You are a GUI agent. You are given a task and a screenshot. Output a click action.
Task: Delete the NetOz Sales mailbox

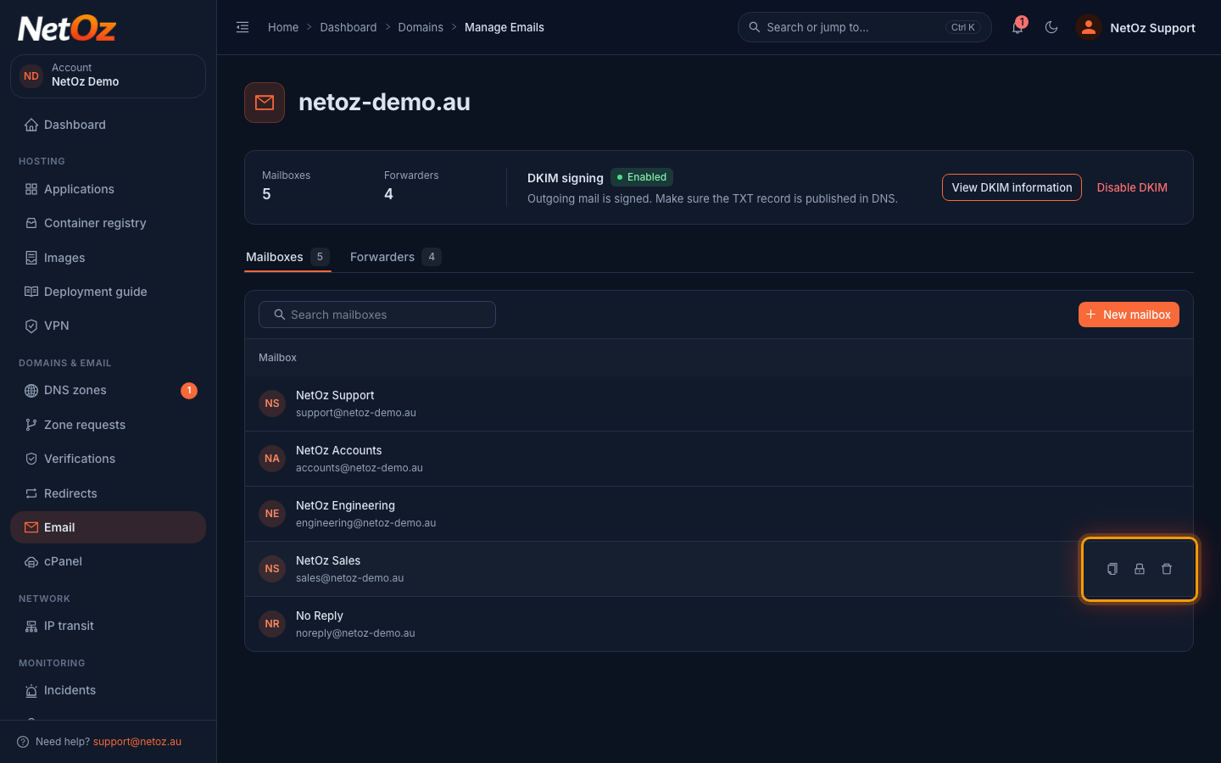click(1167, 569)
